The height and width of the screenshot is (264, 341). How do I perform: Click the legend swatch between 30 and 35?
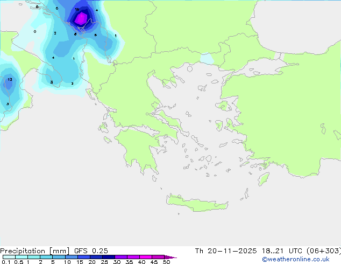pos(121,257)
